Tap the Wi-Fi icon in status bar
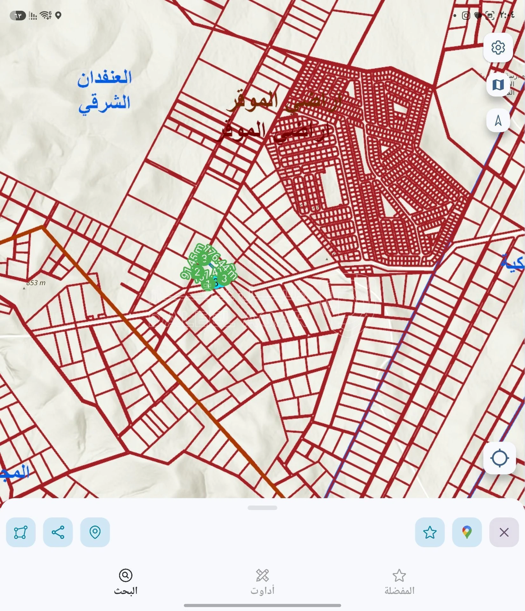 pos(46,15)
